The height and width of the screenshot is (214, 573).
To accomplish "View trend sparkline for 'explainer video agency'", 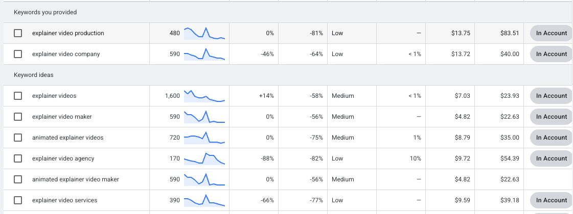I will pyautogui.click(x=204, y=158).
